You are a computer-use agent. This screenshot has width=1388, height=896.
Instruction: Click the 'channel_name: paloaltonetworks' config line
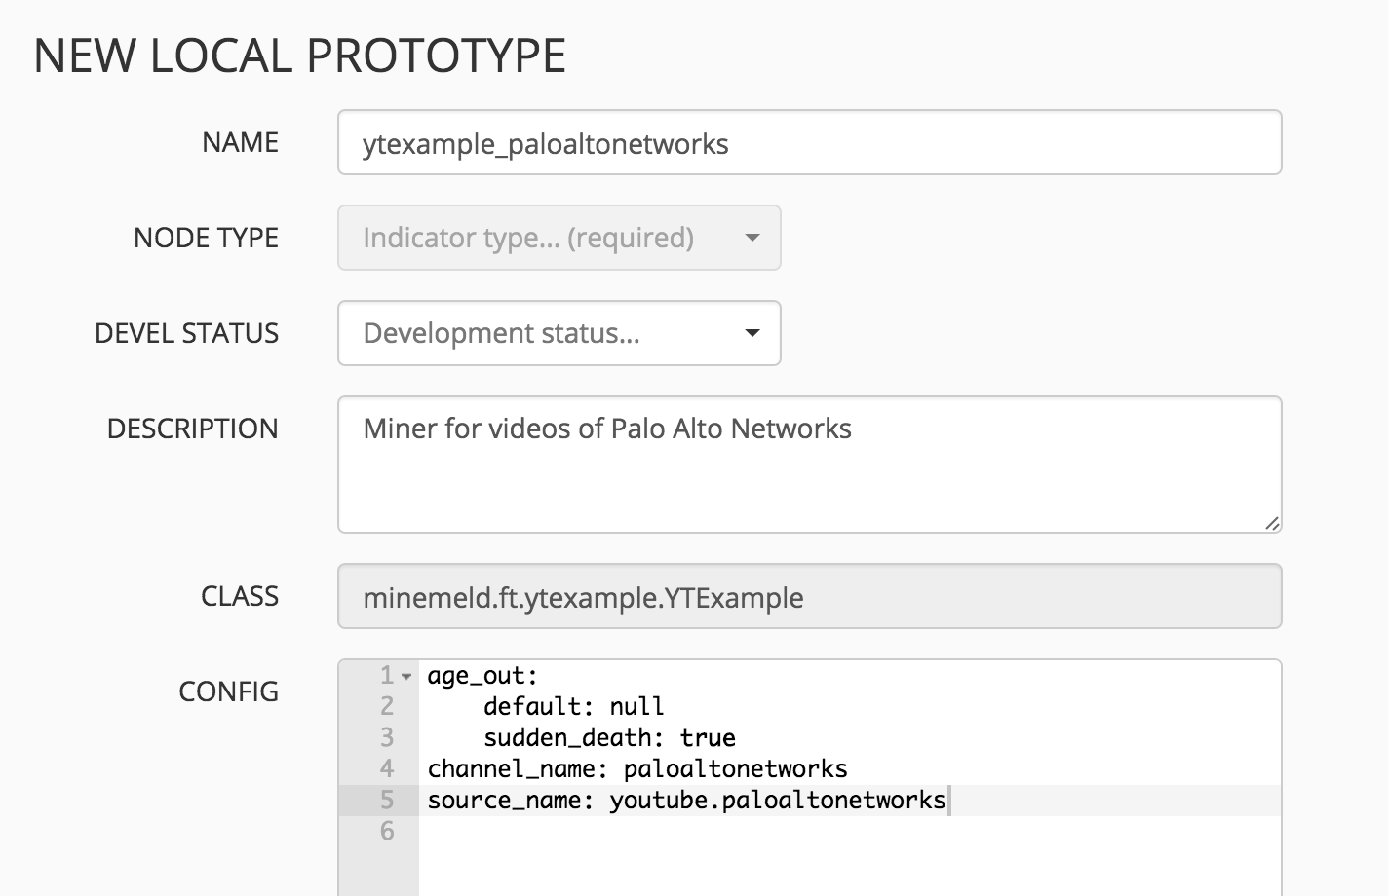637,768
